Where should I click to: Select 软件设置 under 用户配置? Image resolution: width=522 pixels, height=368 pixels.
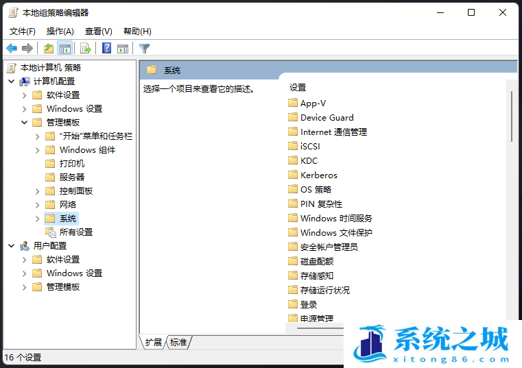point(63,260)
